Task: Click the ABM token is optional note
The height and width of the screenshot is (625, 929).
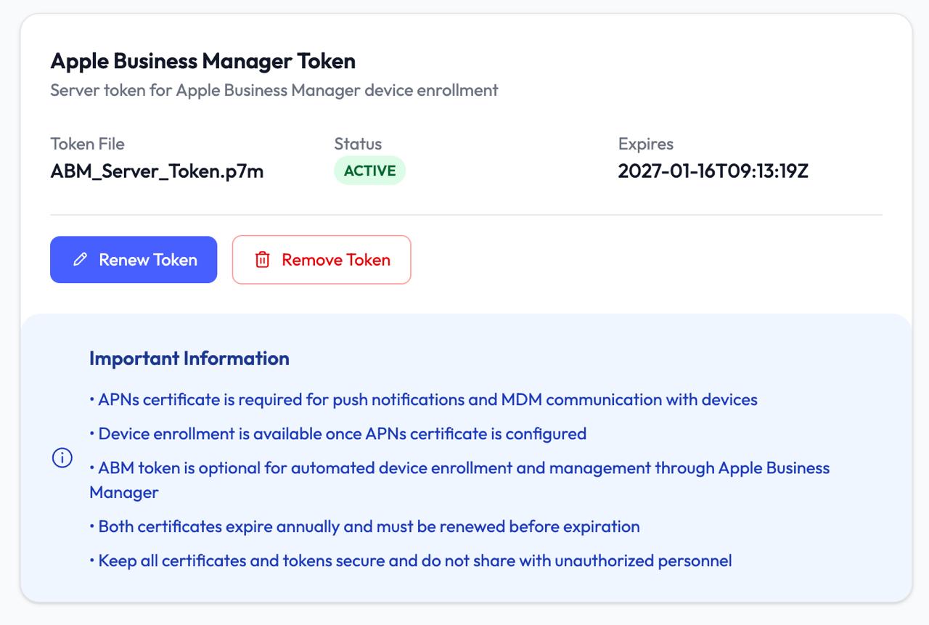Action: point(459,480)
